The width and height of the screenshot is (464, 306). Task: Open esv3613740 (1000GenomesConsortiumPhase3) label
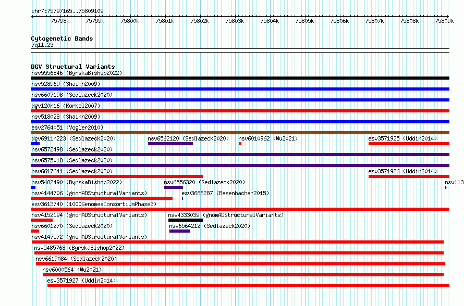94,204
